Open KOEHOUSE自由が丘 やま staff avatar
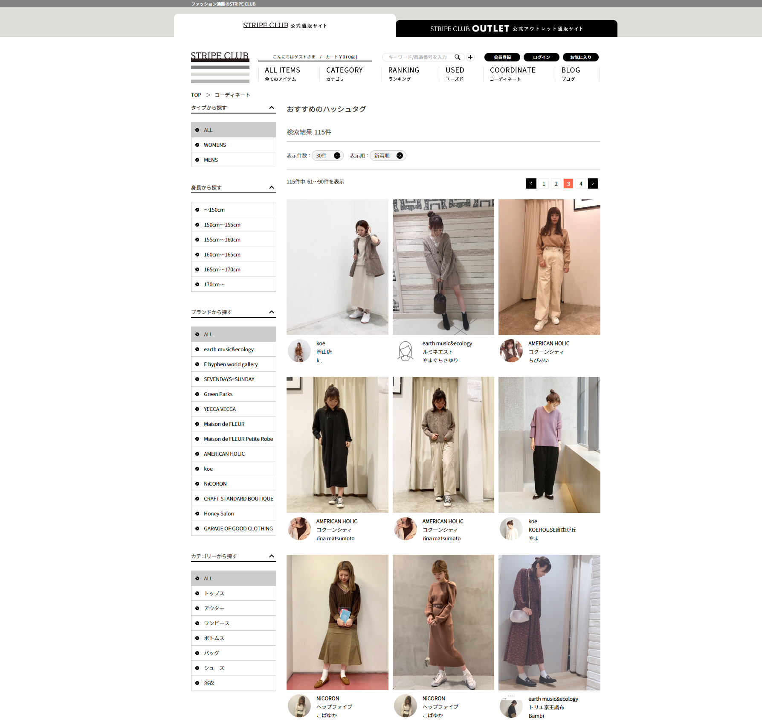This screenshot has height=725, width=762. click(x=511, y=529)
